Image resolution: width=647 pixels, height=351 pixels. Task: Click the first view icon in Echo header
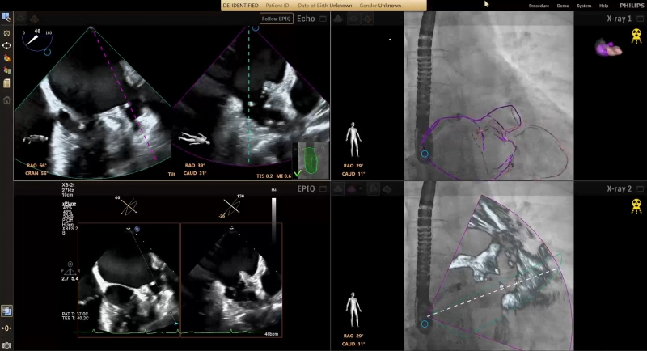(x=21, y=19)
